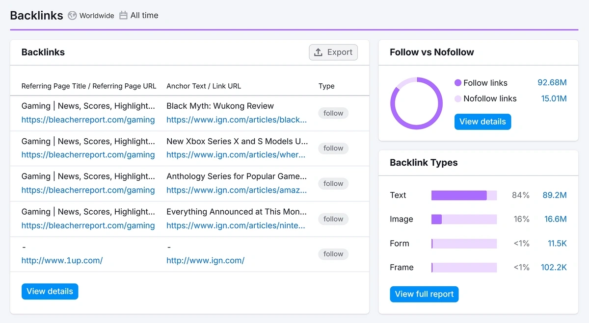589x323 pixels.
Task: Open the http://www.1up.com/ link
Action: pyautogui.click(x=62, y=261)
